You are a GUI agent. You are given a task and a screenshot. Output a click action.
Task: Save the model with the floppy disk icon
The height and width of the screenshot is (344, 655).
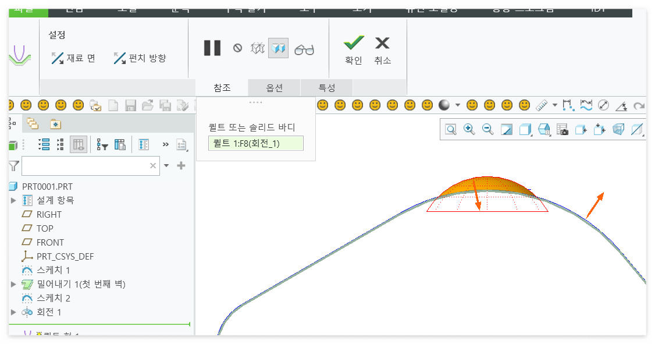pyautogui.click(x=131, y=105)
